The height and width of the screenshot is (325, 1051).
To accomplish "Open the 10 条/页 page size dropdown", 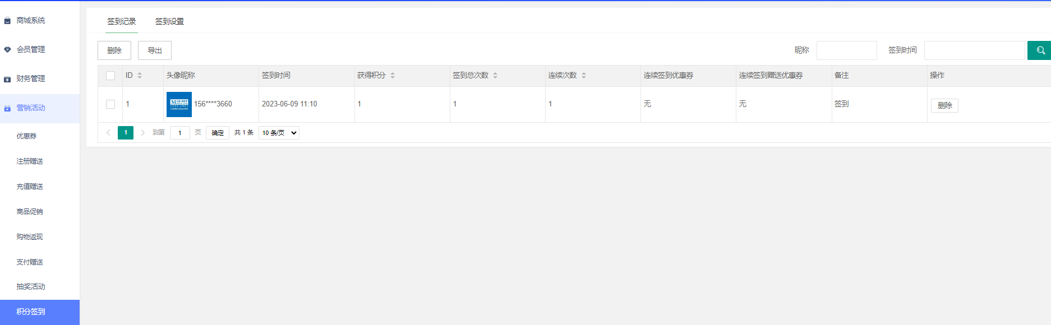I will 279,133.
